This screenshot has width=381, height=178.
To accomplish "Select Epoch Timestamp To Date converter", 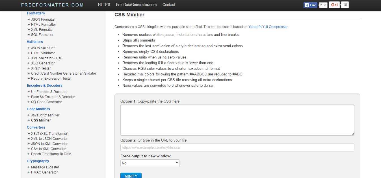I will (51, 154).
